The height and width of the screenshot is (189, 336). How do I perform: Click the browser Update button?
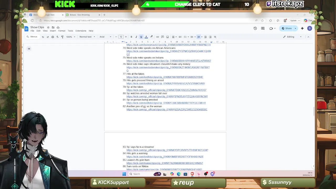point(295,20)
